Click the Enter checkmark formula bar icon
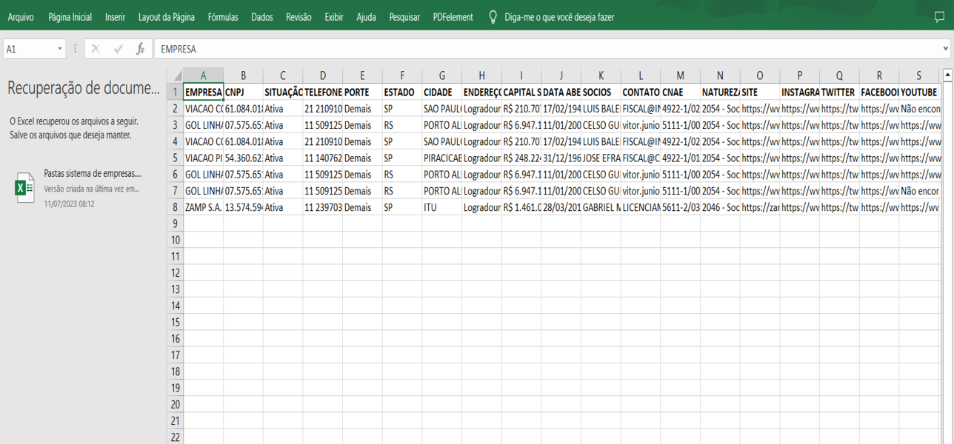The width and height of the screenshot is (954, 444). click(118, 49)
